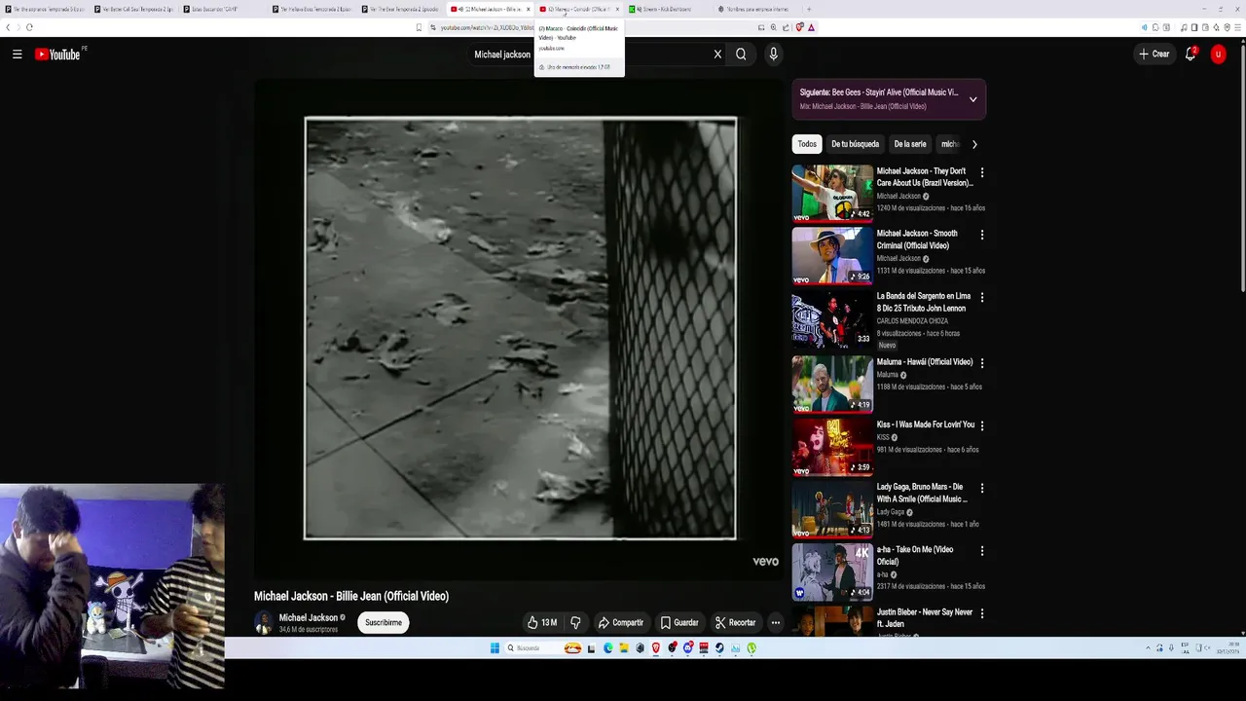Show more filter chips with right arrow
This screenshot has height=701, width=1246.
click(974, 144)
